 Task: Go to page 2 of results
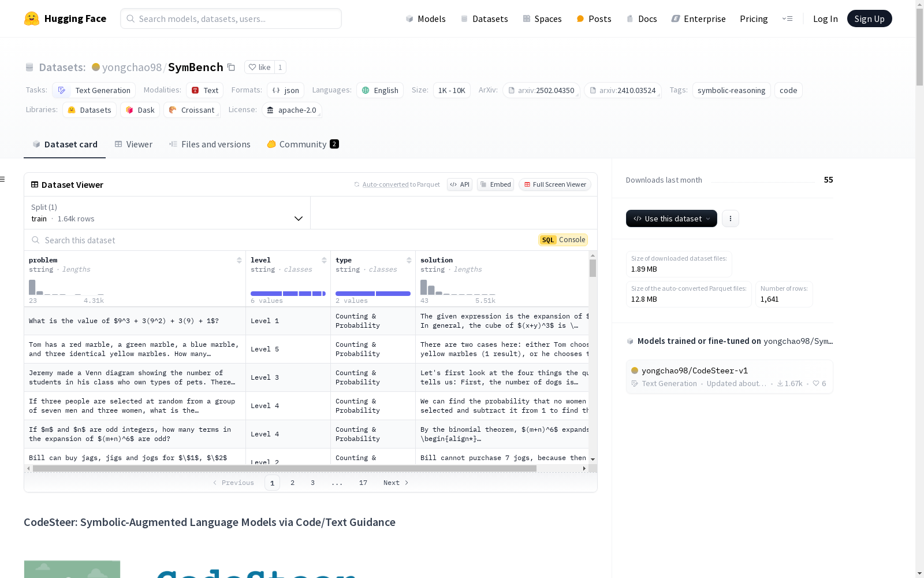pos(293,483)
